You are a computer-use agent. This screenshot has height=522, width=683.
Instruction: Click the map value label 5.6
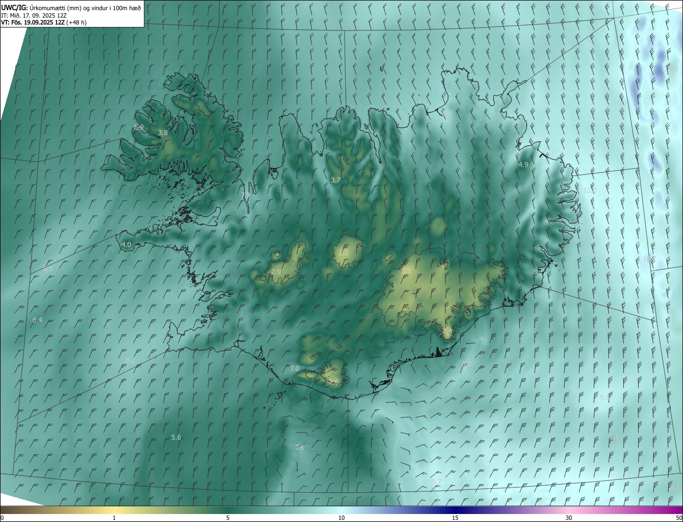(x=176, y=437)
